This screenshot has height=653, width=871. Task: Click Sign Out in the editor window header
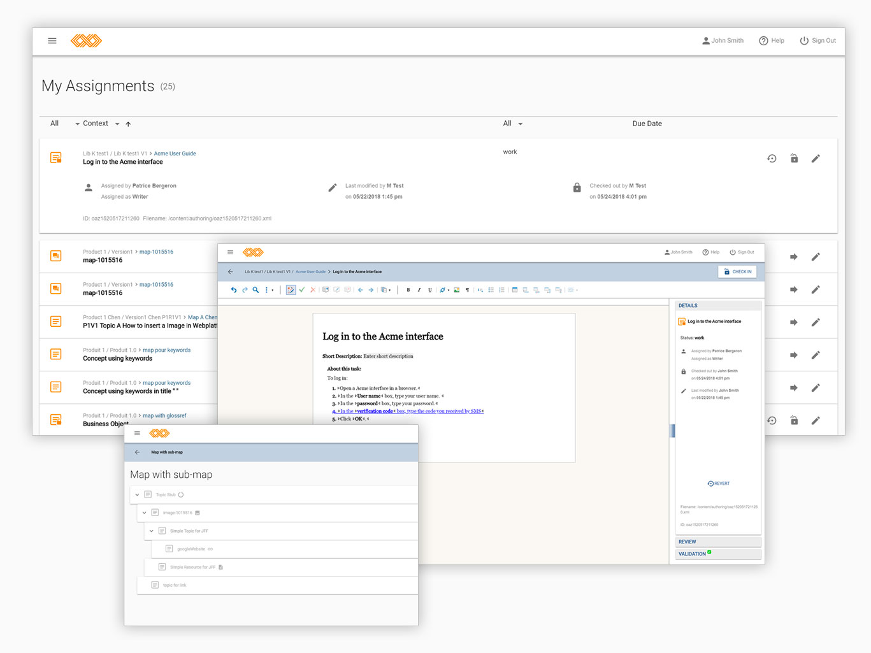(742, 252)
